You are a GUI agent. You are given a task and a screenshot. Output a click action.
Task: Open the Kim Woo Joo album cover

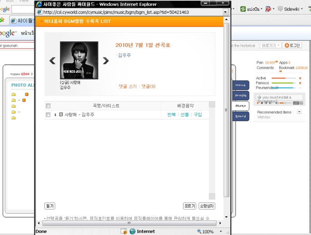(79, 60)
